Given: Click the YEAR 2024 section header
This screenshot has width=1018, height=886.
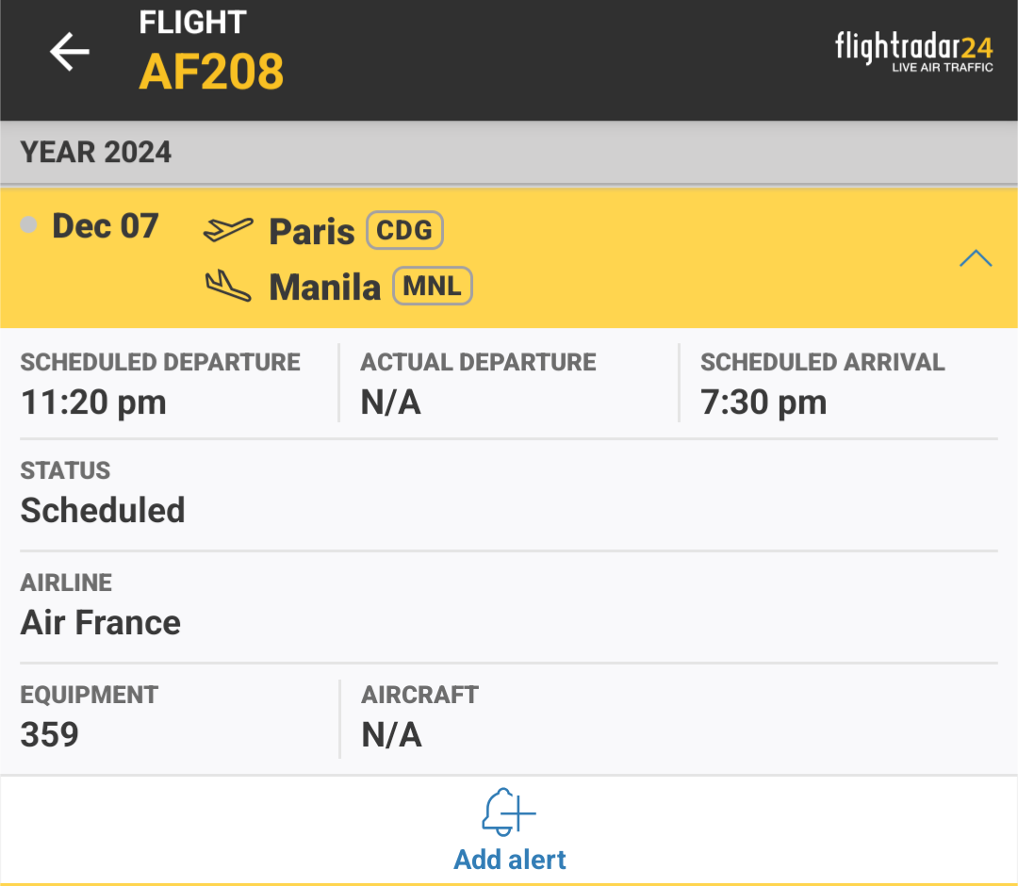Looking at the screenshot, I should (96, 152).
